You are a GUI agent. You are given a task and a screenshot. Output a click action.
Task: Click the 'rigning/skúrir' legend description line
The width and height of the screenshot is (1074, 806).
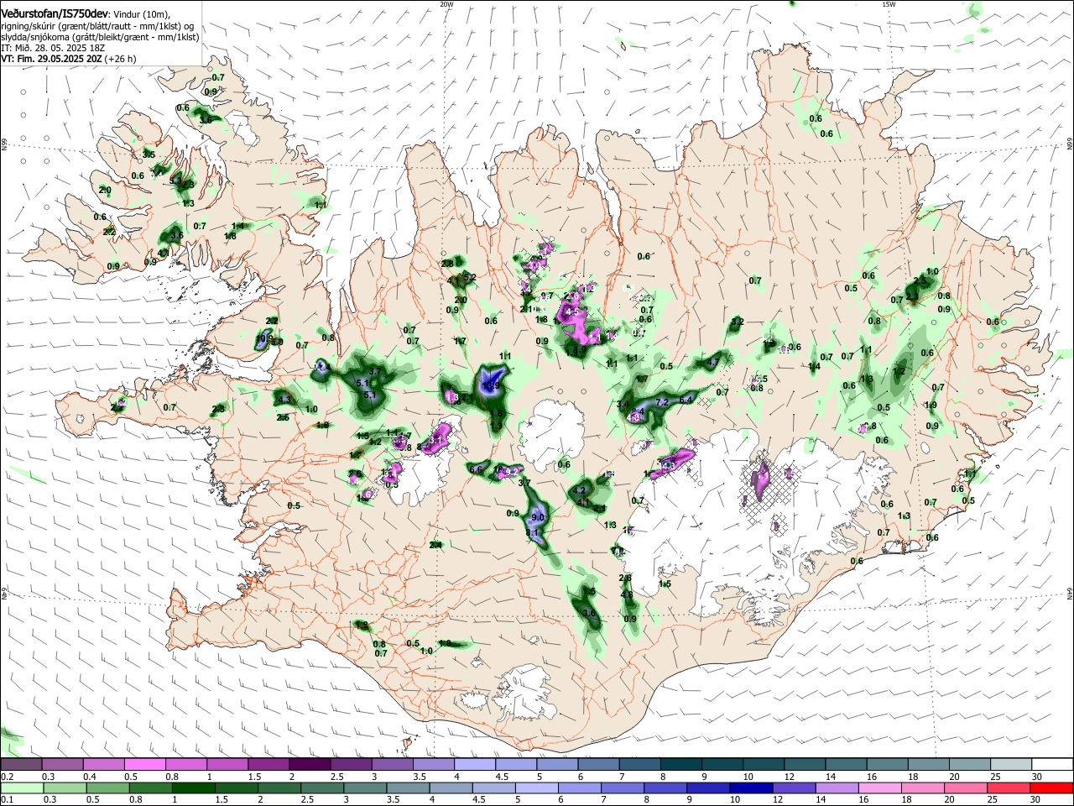pos(99,26)
